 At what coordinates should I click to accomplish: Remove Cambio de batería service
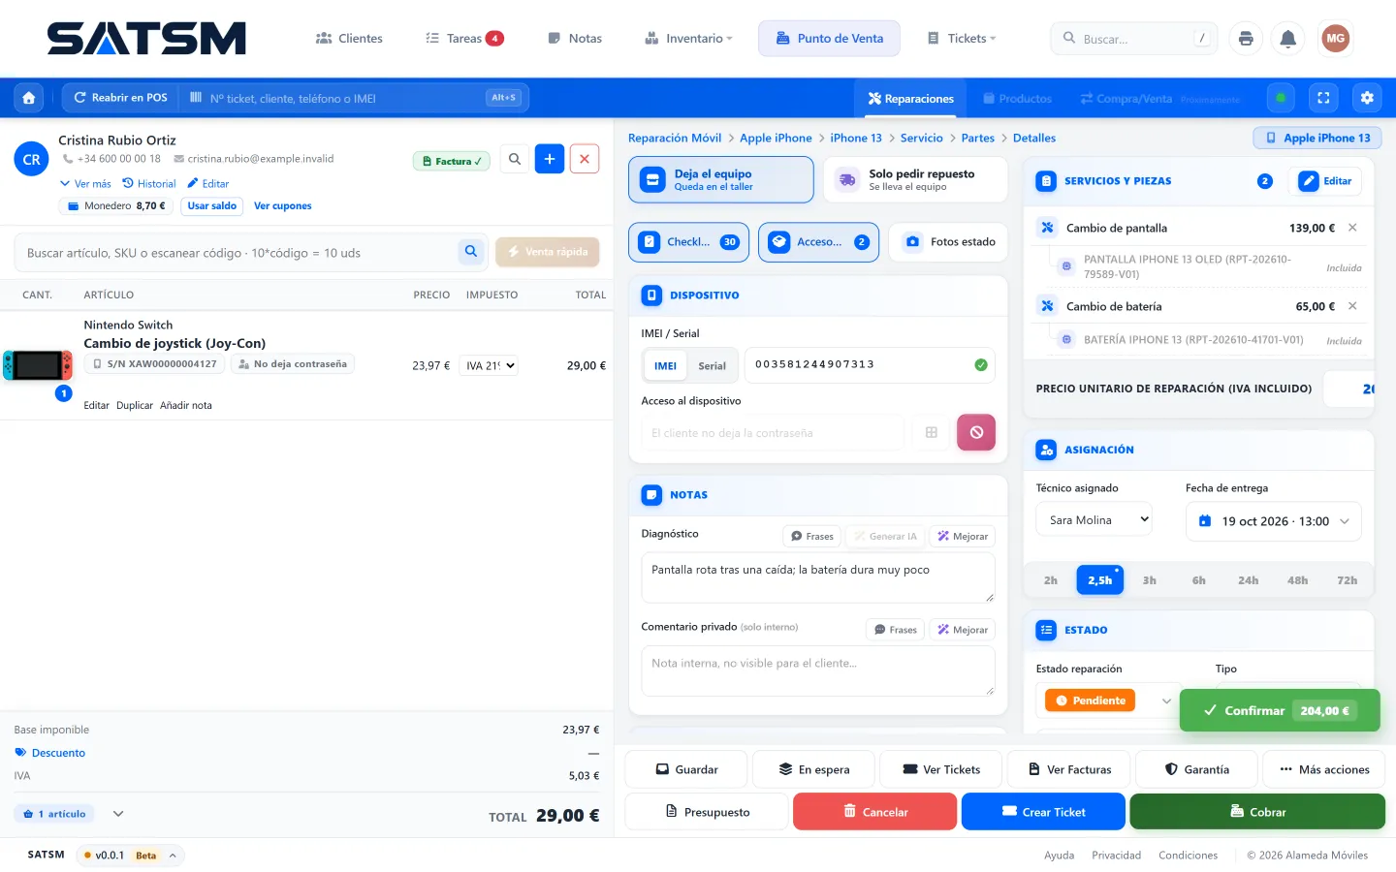pyautogui.click(x=1352, y=306)
